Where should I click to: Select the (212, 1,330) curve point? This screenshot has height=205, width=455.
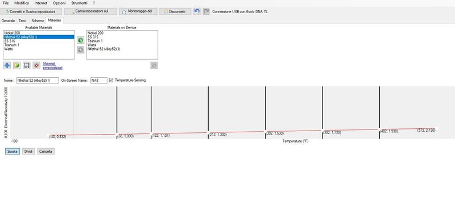(x=208, y=133)
